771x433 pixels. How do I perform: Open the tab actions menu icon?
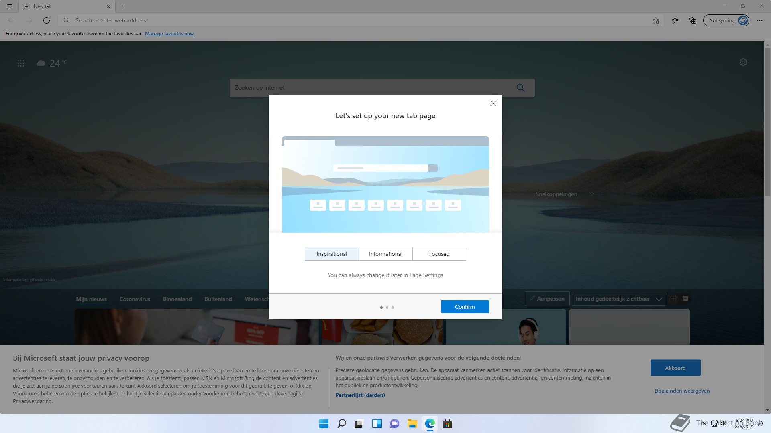pyautogui.click(x=10, y=6)
